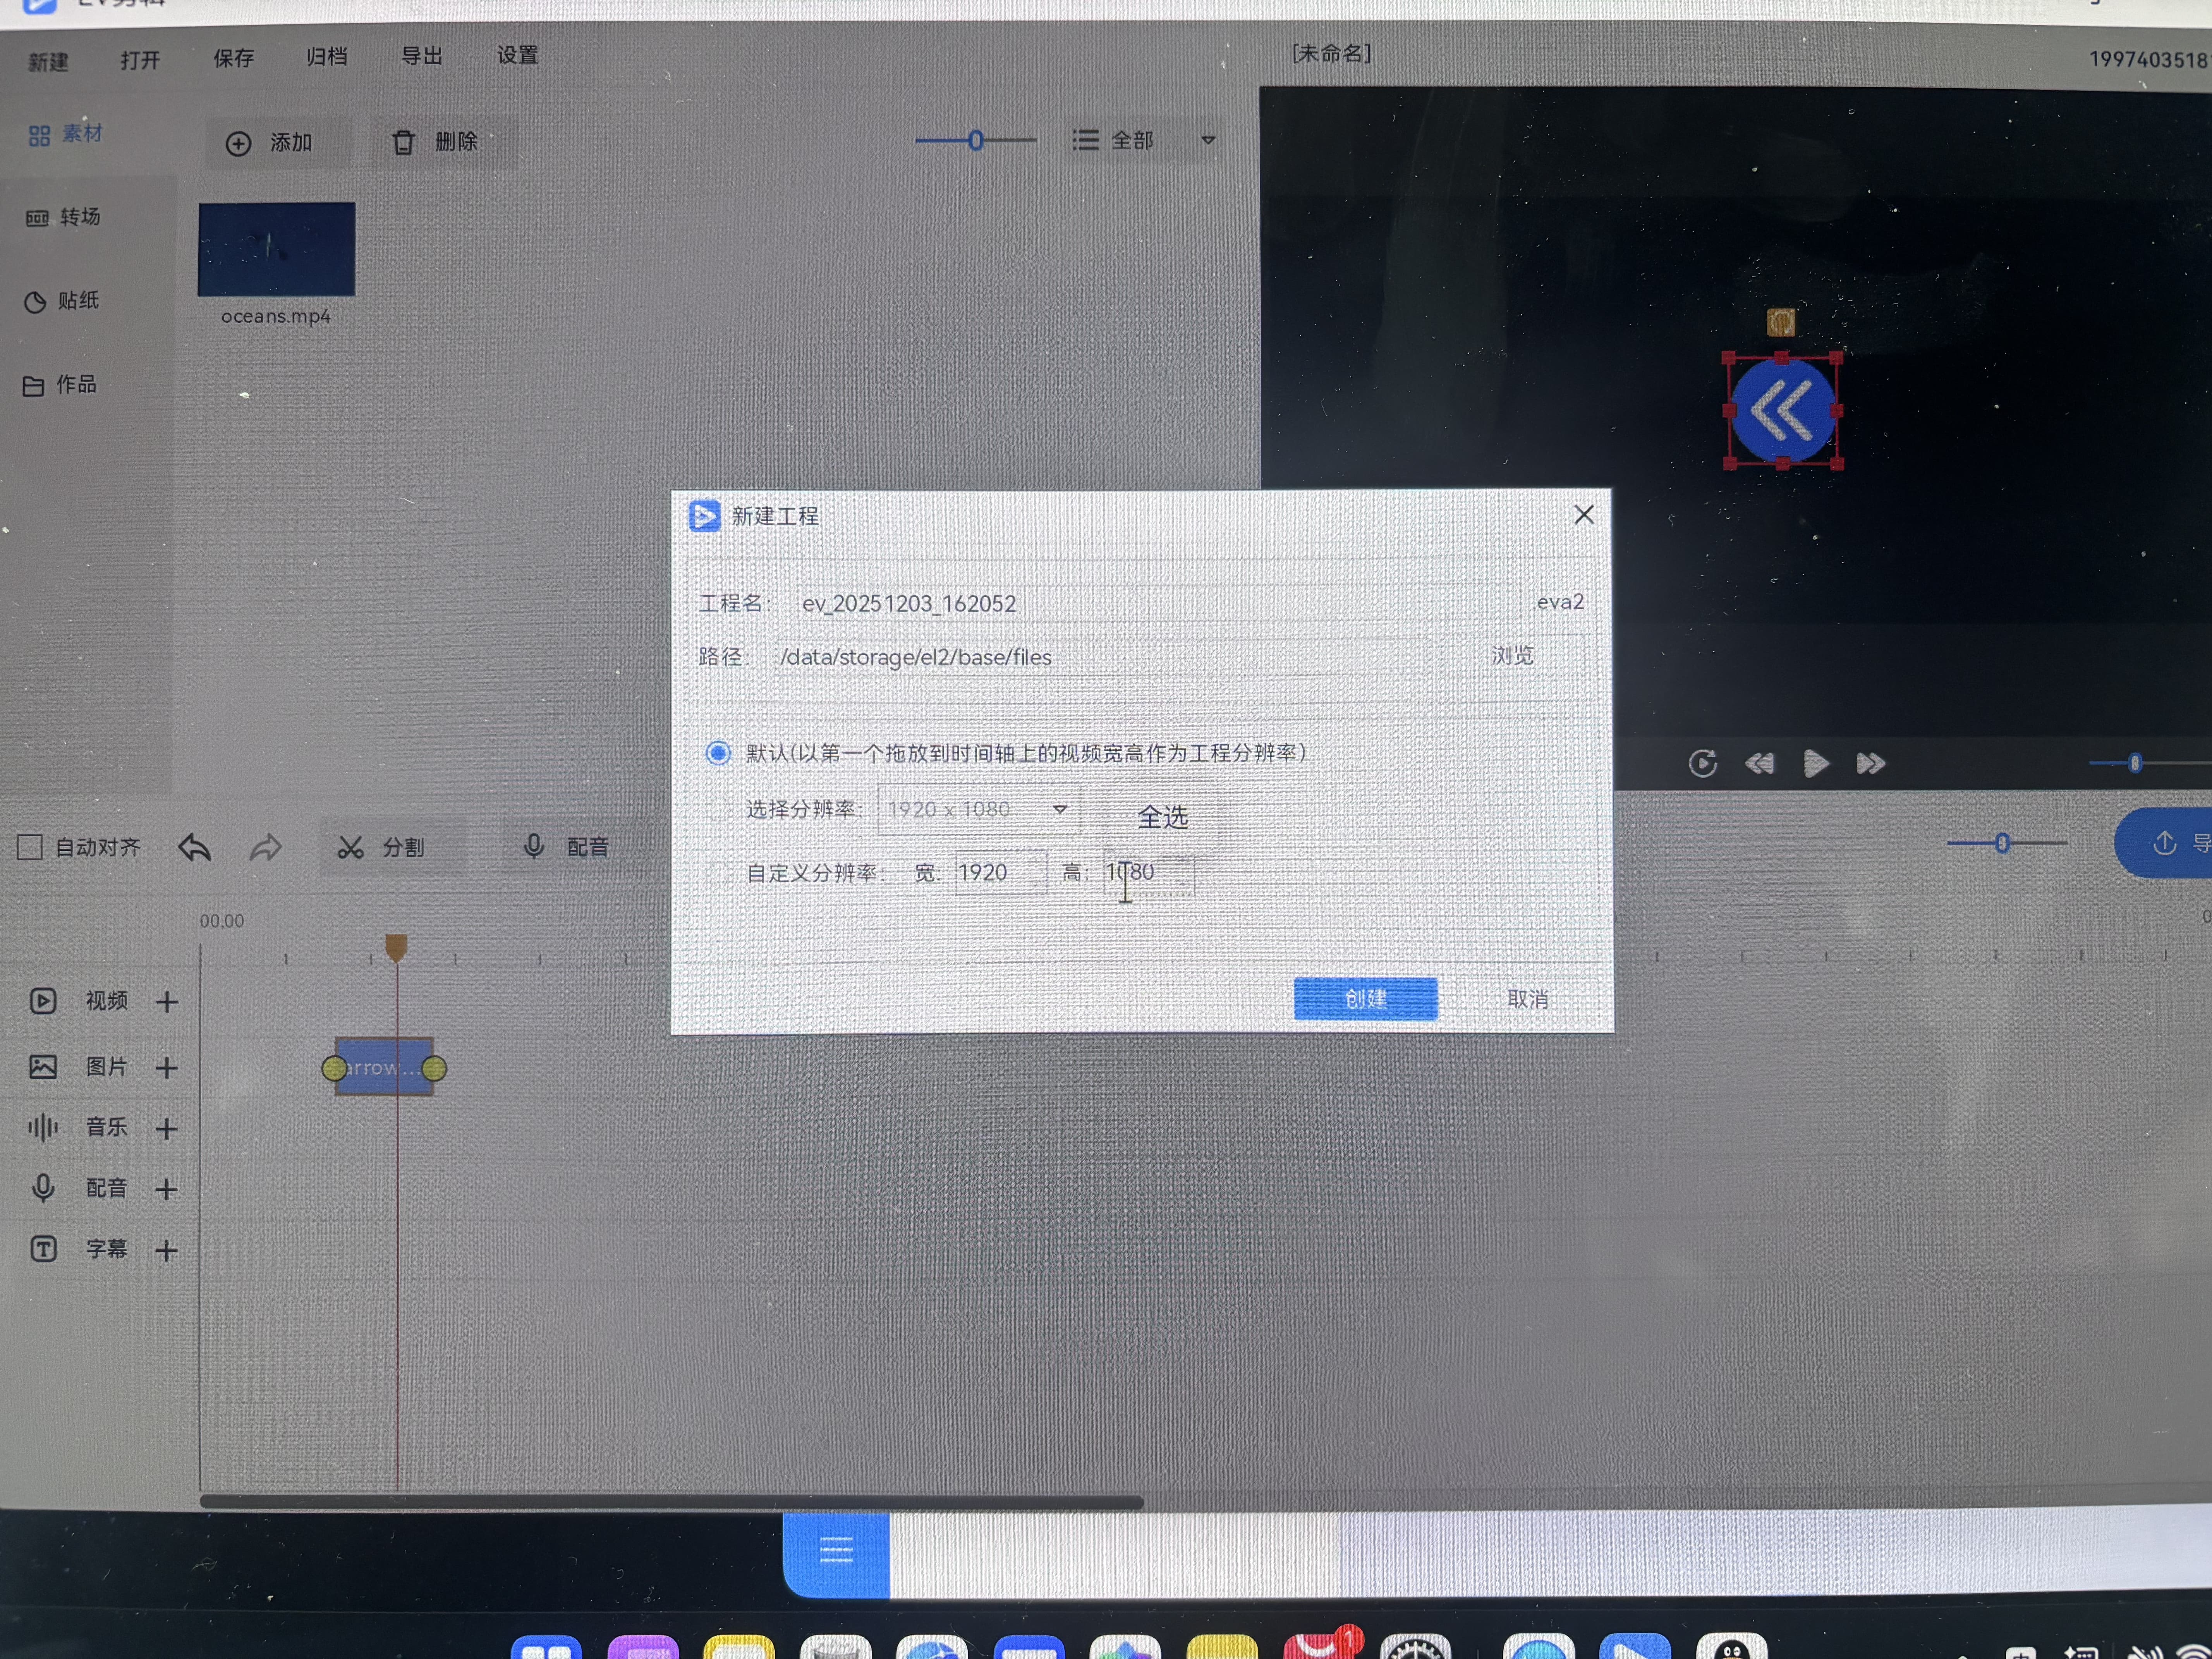Screen dimensions: 2212x1659
Task: Click the trash delete icon
Action: pyautogui.click(x=403, y=143)
